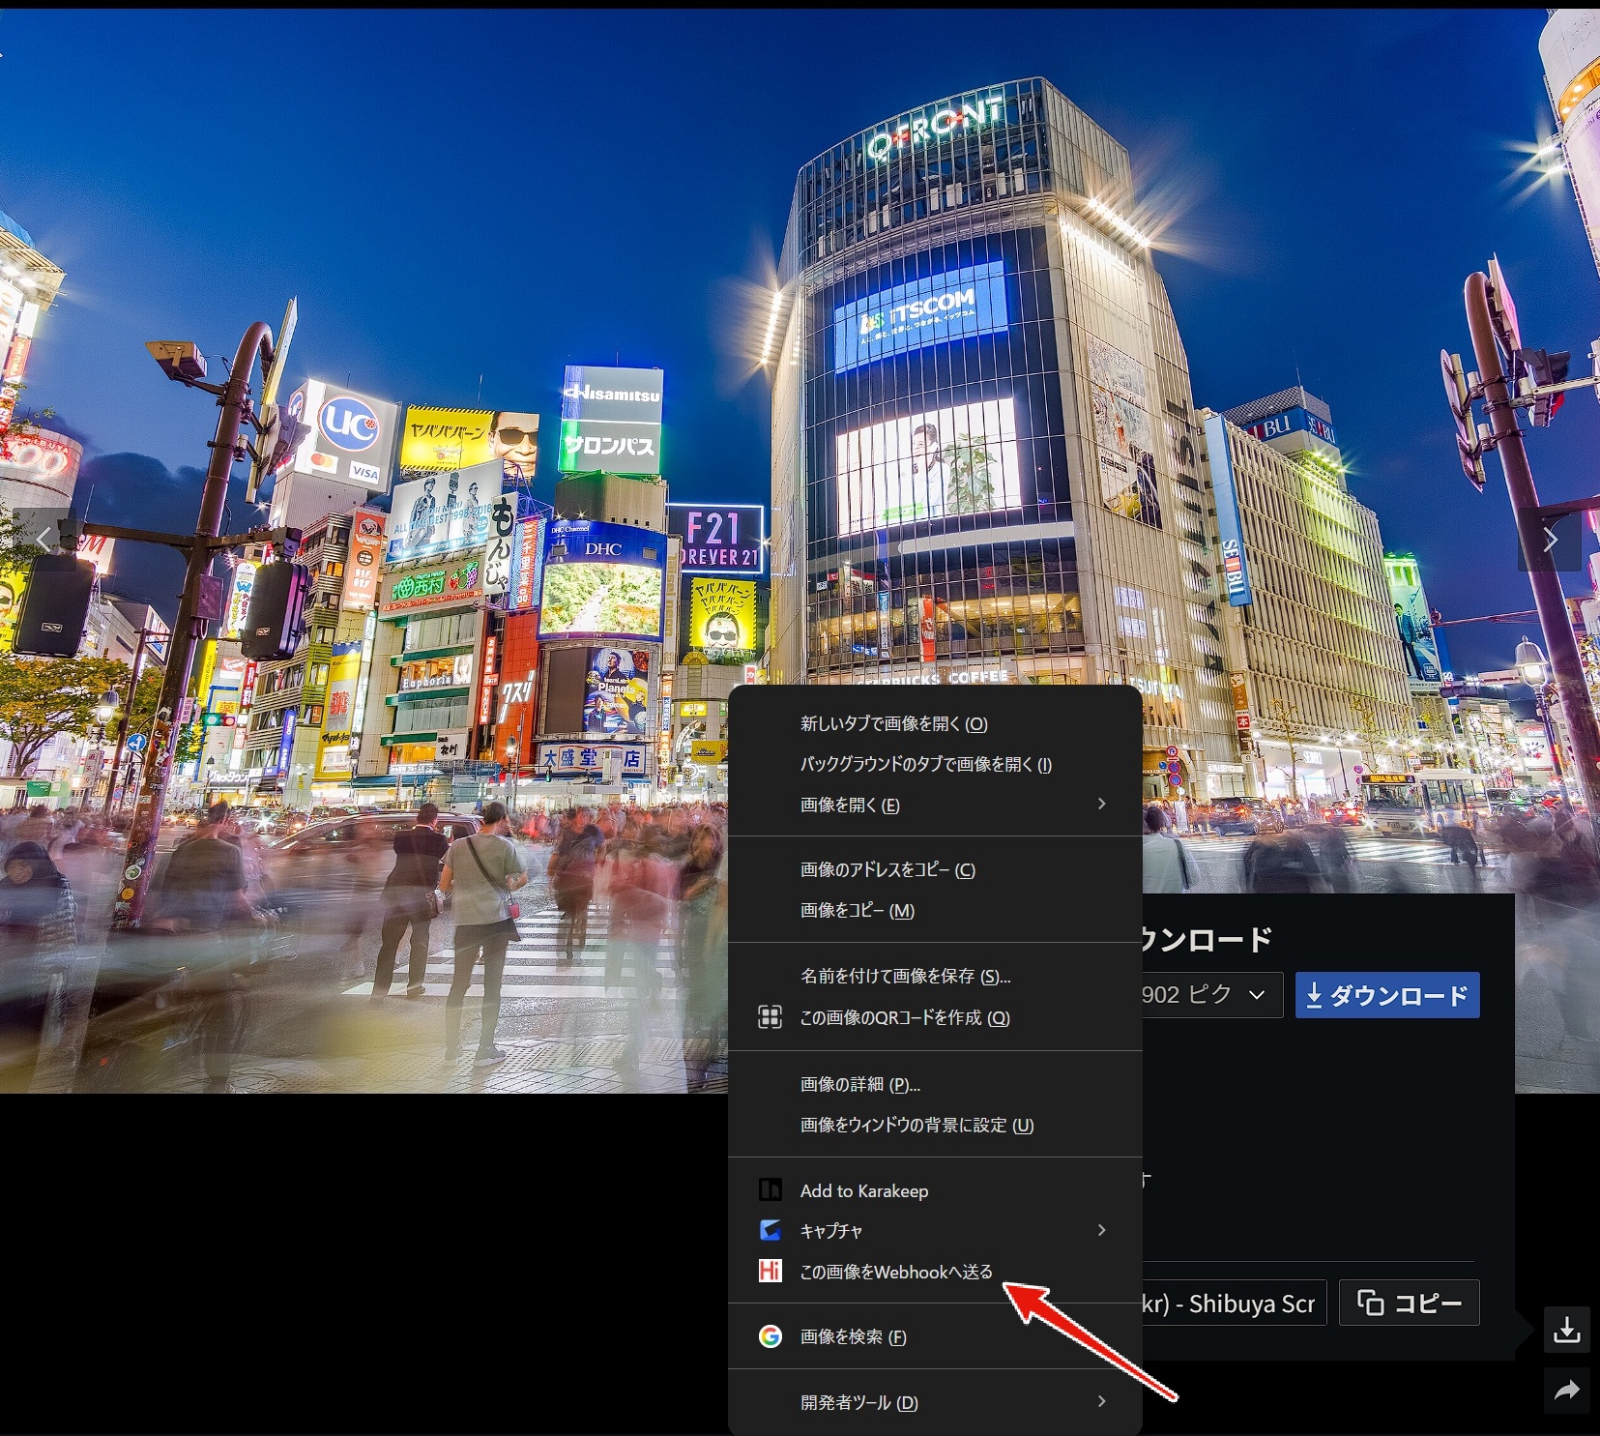Click the Shibuya title text field
The image size is (1600, 1436).
pyautogui.click(x=1234, y=1303)
